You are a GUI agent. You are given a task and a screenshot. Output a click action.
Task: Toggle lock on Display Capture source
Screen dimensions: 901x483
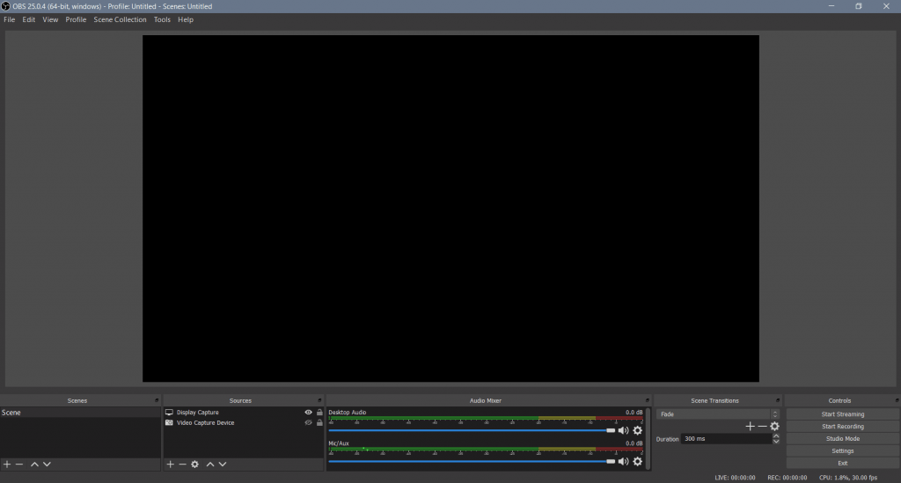(319, 413)
